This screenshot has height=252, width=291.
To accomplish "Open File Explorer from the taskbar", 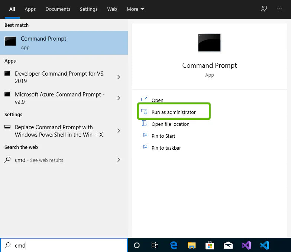I will coord(191,245).
